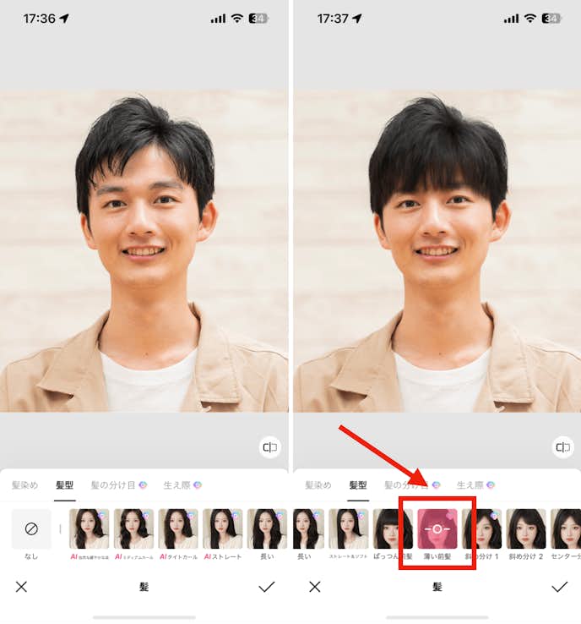Open 髪染め tab on the left screen
This screenshot has height=624, width=581.
pos(24,485)
